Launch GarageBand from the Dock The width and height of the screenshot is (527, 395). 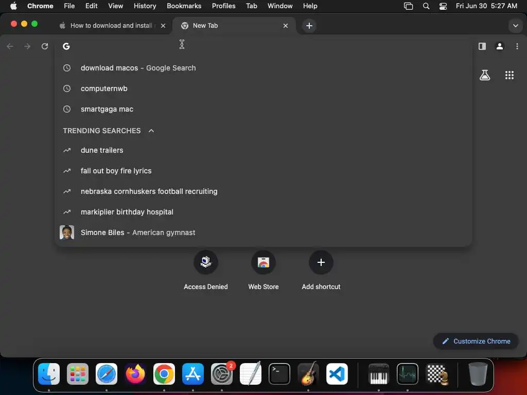308,374
